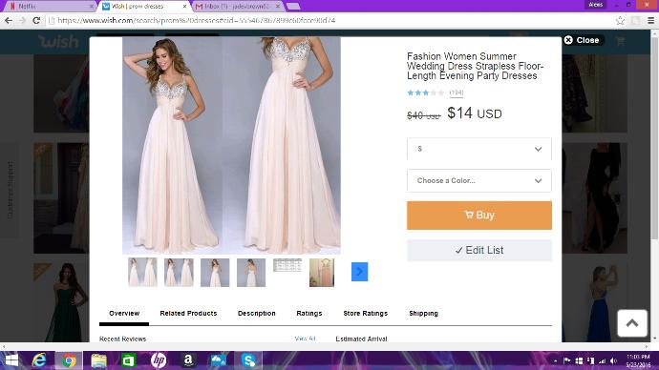
Task: Click the vertical page scrollbar
Action: pyautogui.click(x=655, y=138)
